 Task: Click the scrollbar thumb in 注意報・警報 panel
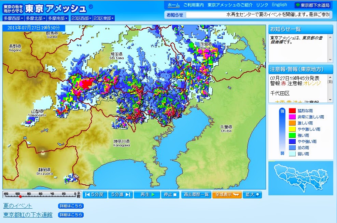click(x=330, y=82)
